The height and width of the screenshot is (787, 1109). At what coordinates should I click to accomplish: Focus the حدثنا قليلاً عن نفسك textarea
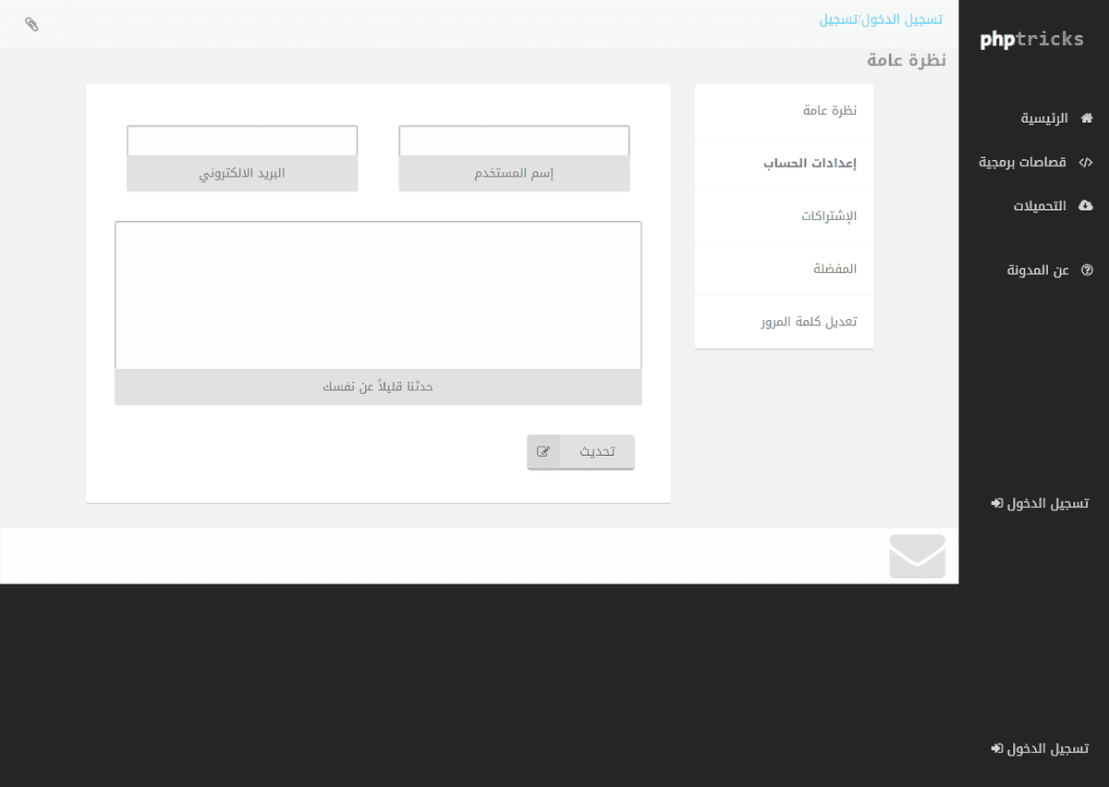click(378, 296)
